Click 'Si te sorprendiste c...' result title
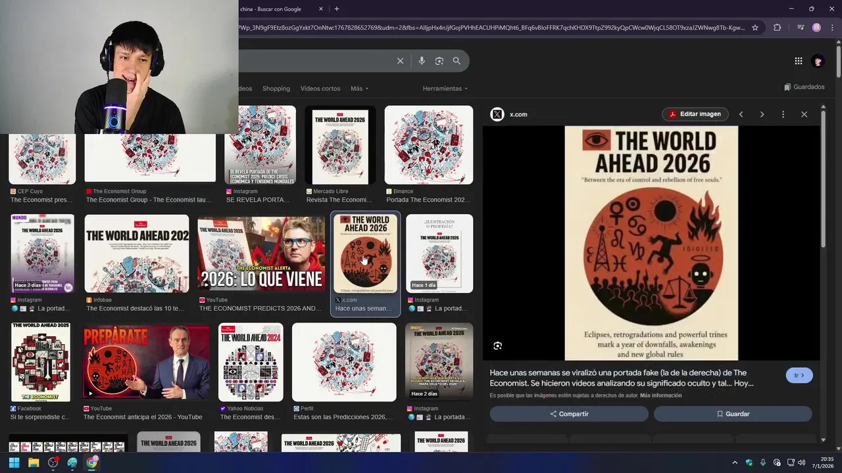 (40, 417)
